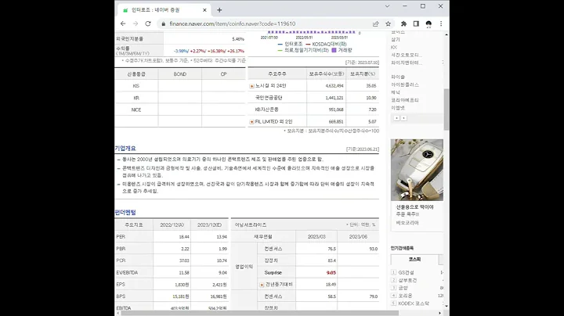Click the next arrow under the related stocks list
The height and width of the screenshot is (316, 564).
click(x=403, y=118)
